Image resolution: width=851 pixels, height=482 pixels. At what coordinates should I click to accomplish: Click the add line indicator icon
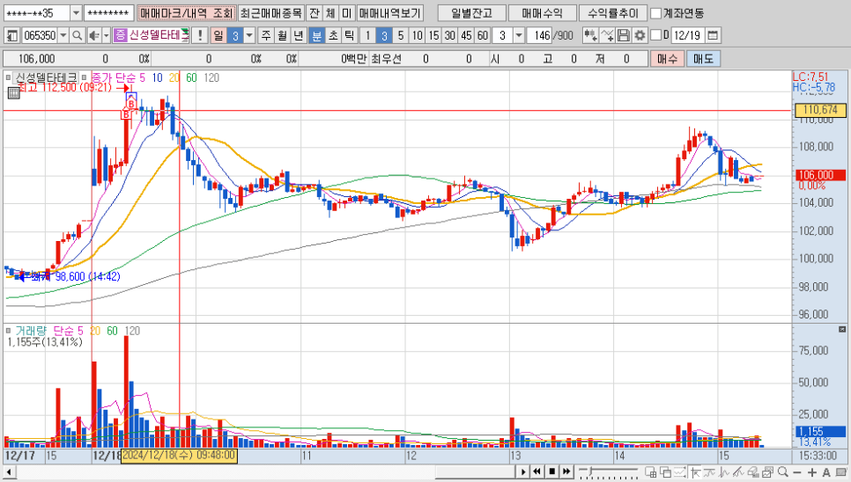(x=607, y=35)
